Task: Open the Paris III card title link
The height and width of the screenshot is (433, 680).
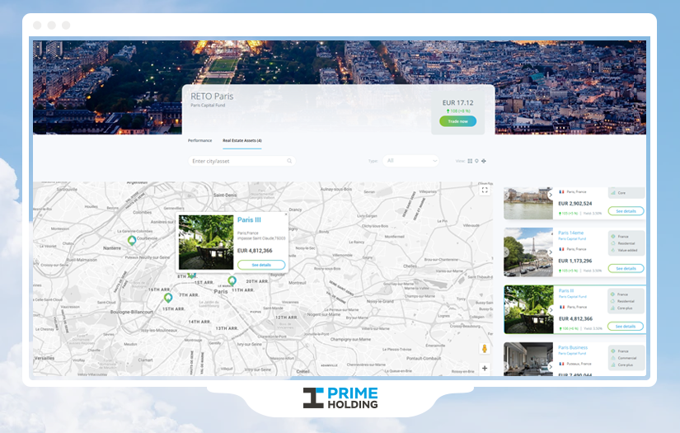Action: click(566, 290)
